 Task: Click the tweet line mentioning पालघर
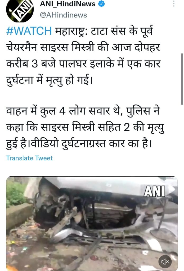coord(83,64)
